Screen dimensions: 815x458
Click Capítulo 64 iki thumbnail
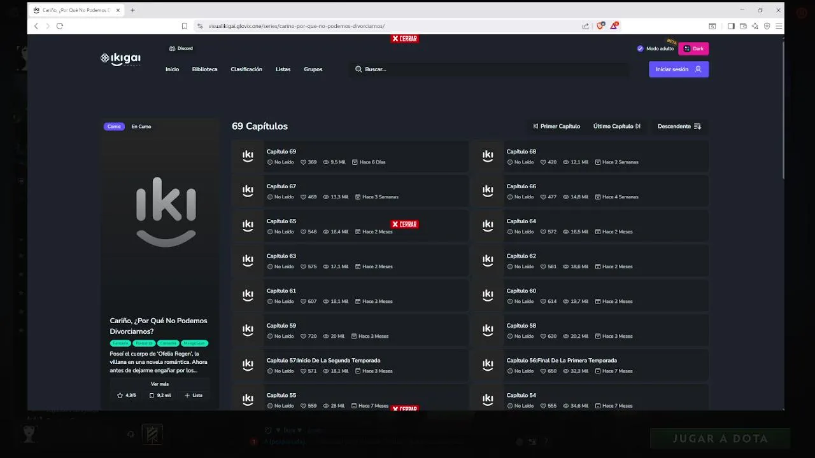pos(488,226)
